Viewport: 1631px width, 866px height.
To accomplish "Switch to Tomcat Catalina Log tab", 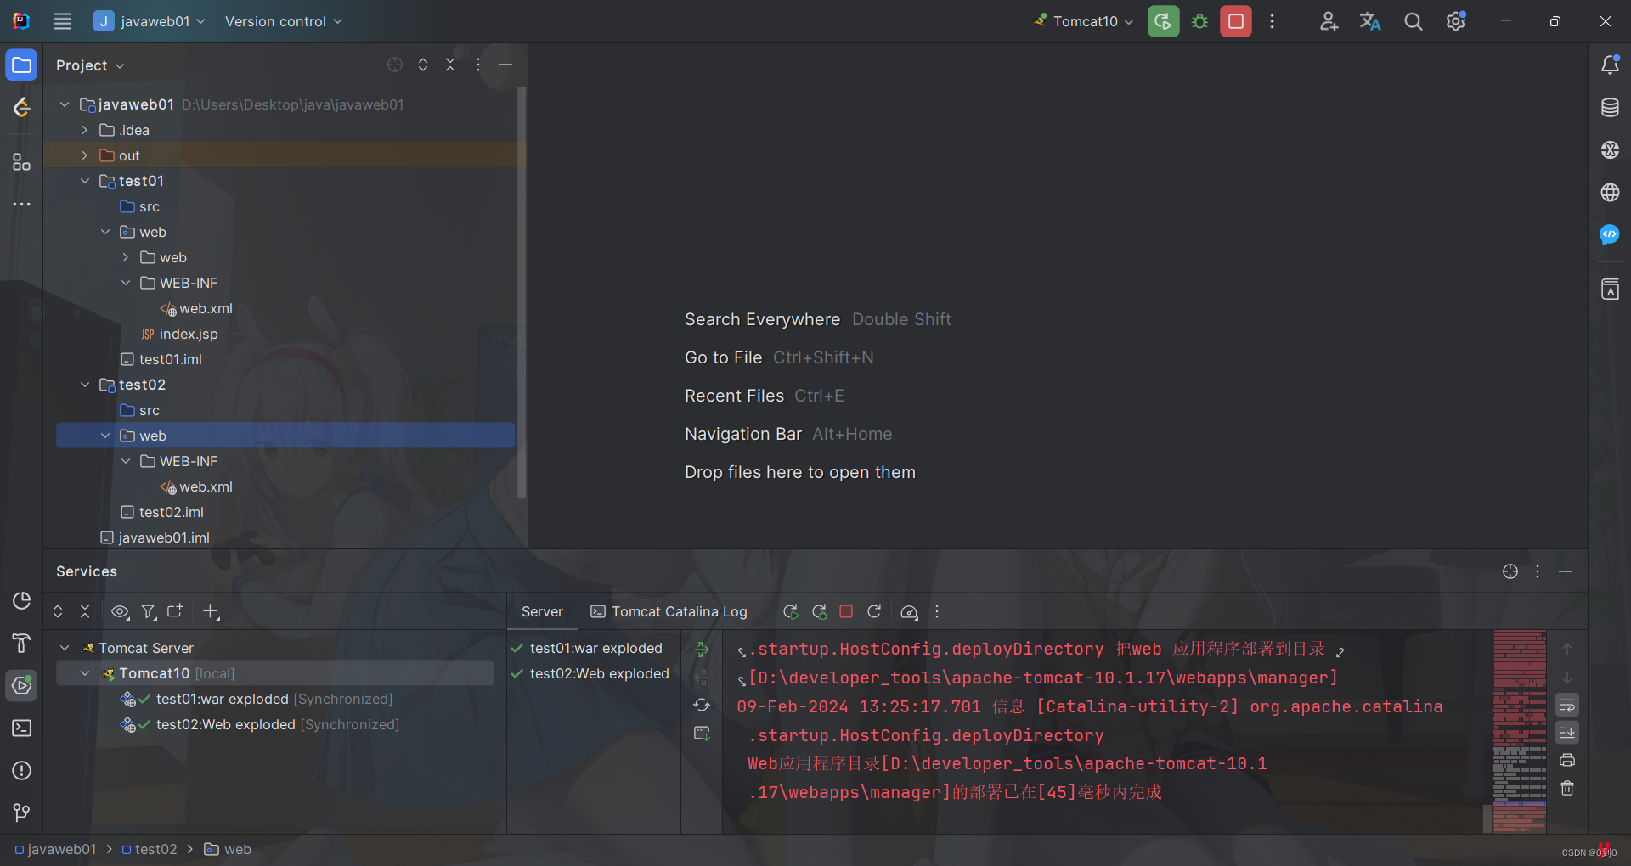I will click(x=669, y=611).
